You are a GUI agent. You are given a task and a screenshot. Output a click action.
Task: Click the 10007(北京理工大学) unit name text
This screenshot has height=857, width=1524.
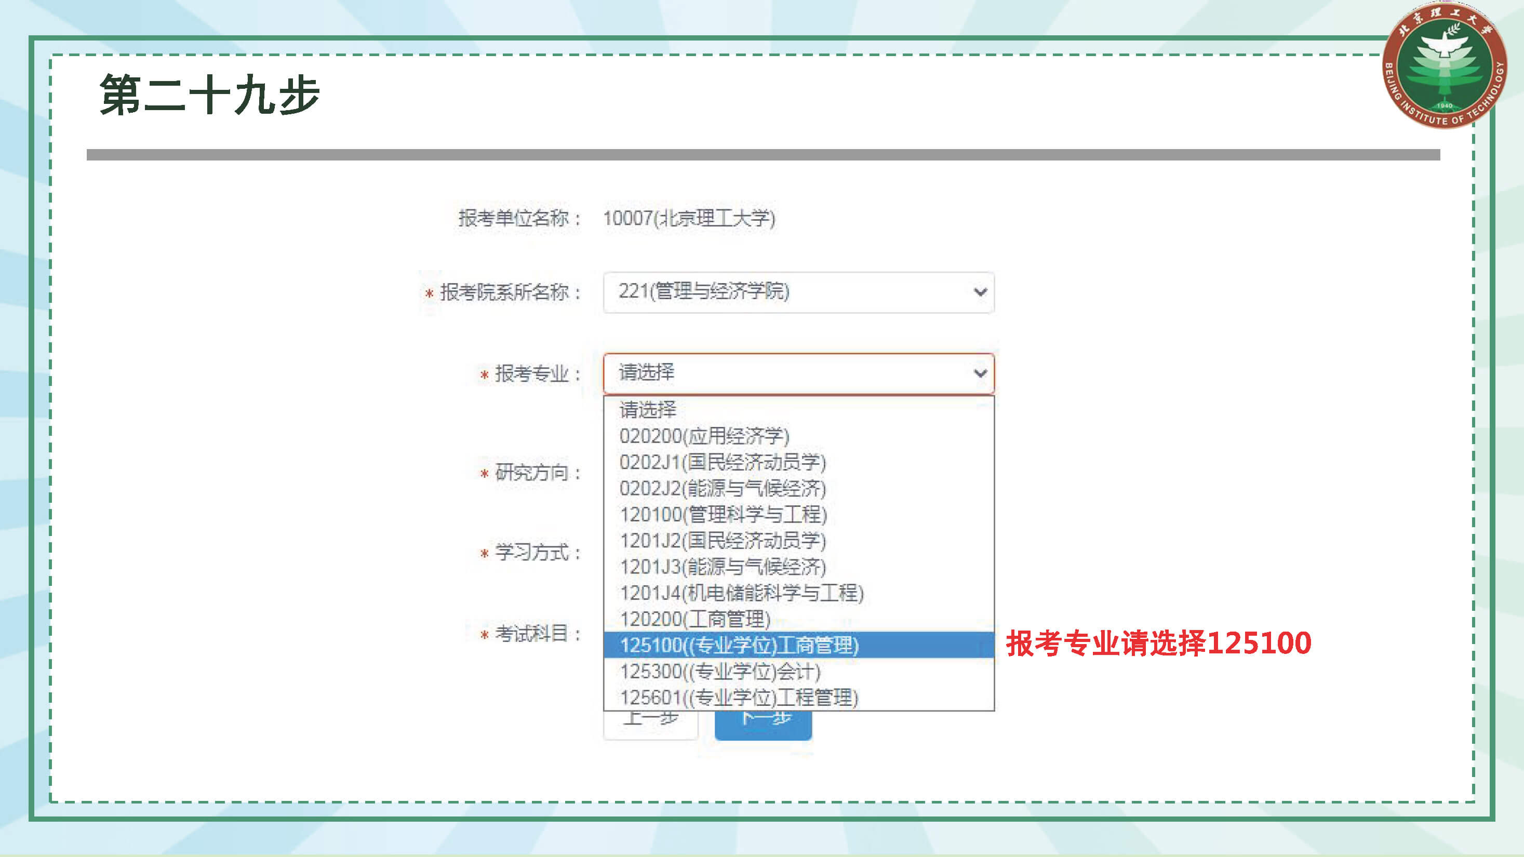click(x=689, y=218)
